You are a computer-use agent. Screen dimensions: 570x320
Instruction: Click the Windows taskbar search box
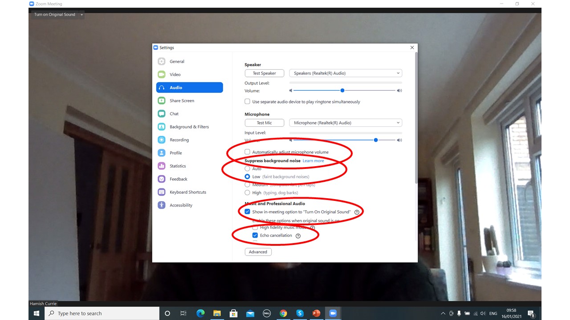coord(102,313)
